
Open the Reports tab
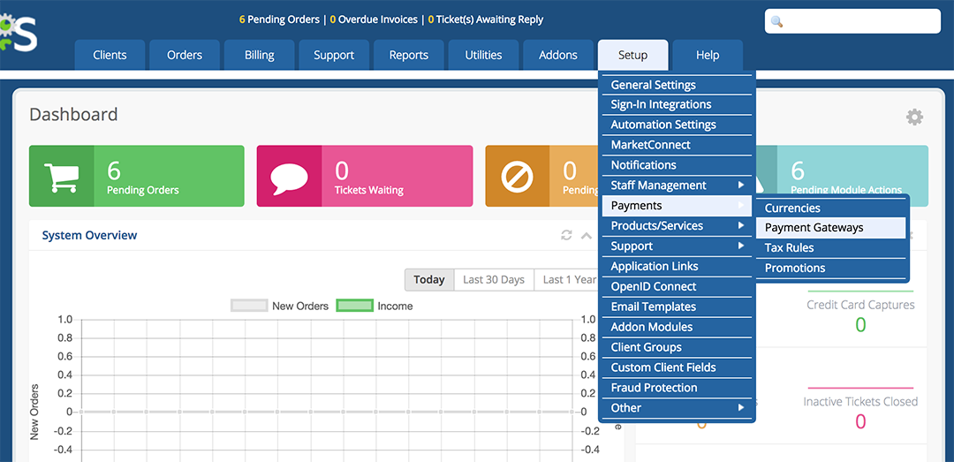click(x=409, y=55)
